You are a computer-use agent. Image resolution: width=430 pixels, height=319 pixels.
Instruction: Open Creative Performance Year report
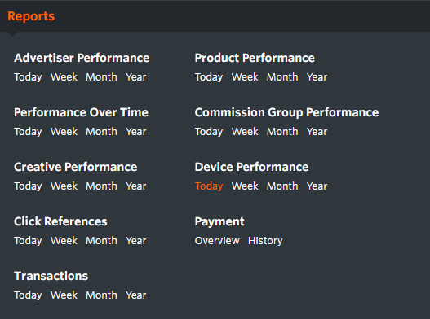tap(136, 186)
